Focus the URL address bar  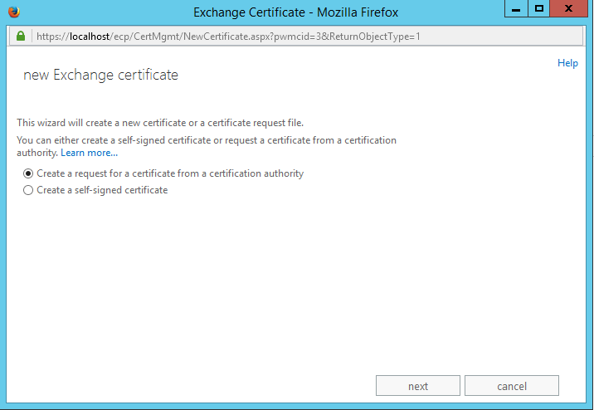point(332,37)
